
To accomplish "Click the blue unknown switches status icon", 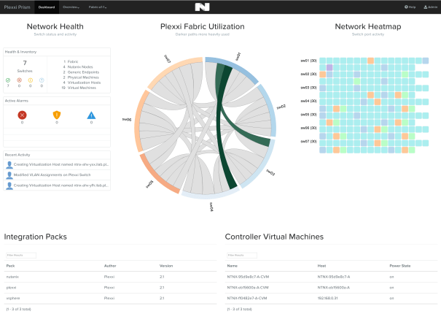I will point(41,80).
